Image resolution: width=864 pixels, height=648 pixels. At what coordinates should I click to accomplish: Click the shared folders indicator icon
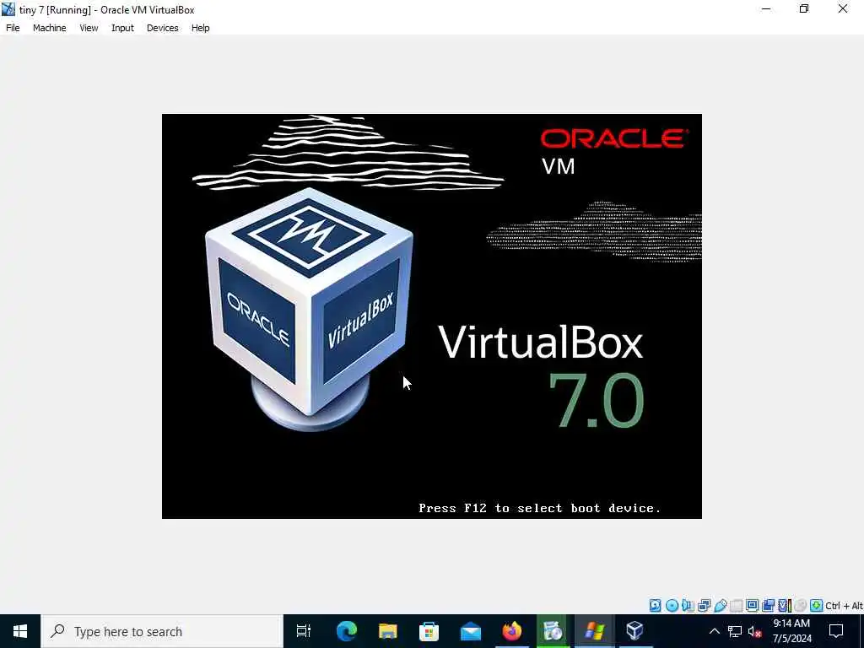click(736, 606)
